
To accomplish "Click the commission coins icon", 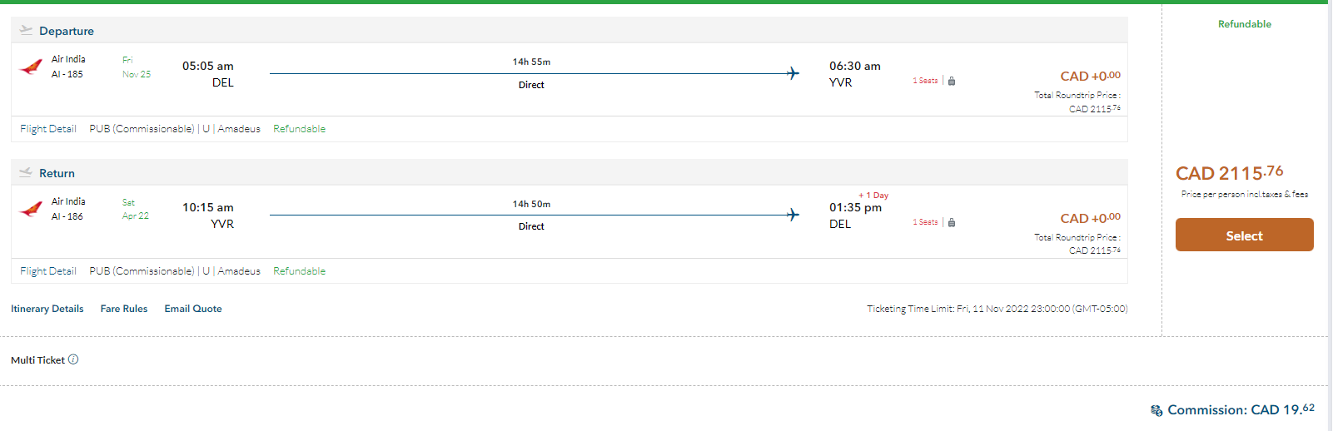I will (1156, 410).
